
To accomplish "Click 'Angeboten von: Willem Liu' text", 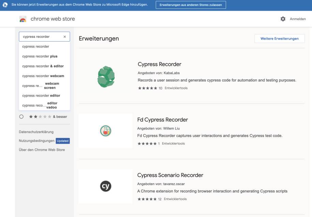I will click(x=159, y=128).
